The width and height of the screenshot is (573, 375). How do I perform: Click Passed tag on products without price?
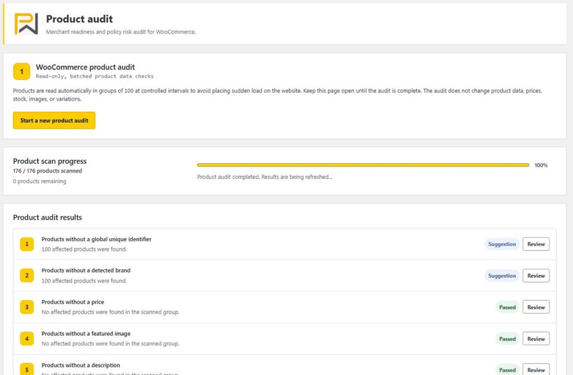tap(507, 307)
